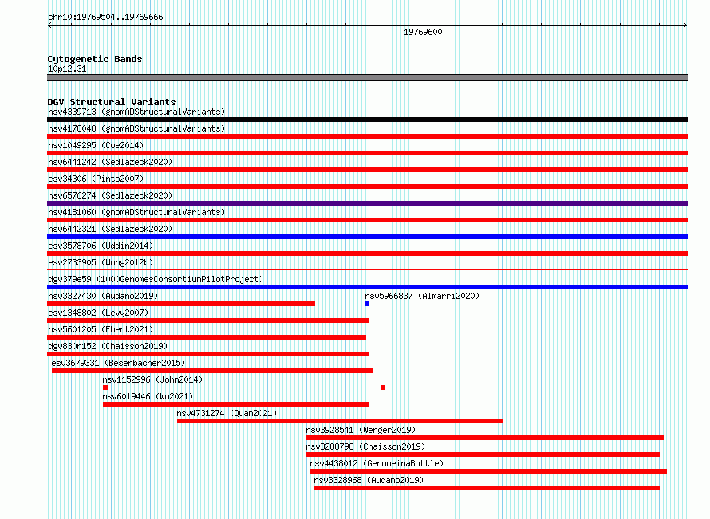Click the left arrow of the ruler
Viewport: 710px width, 519px height.
point(49,26)
